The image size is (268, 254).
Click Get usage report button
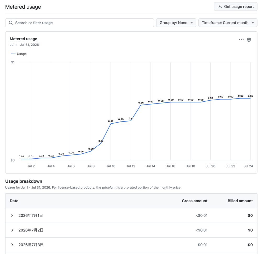[236, 7]
